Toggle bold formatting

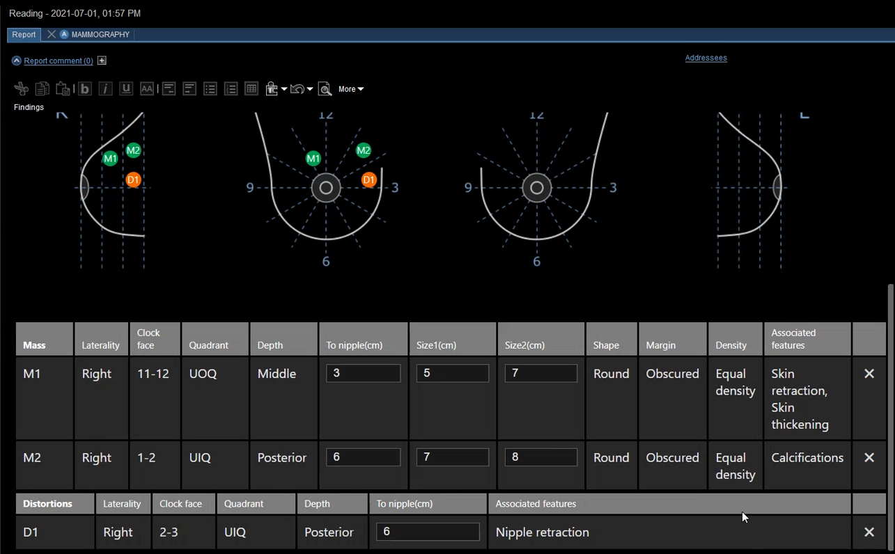click(84, 89)
